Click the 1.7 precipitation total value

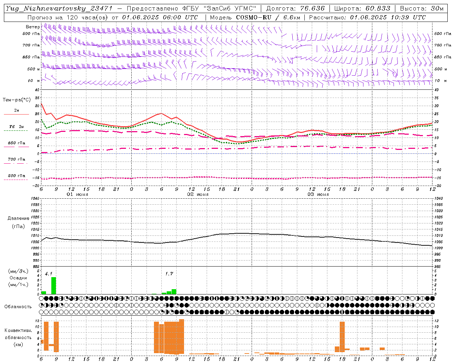coord(169,274)
